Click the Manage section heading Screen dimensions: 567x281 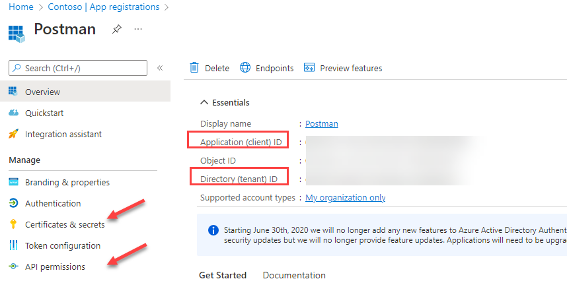coord(24,160)
